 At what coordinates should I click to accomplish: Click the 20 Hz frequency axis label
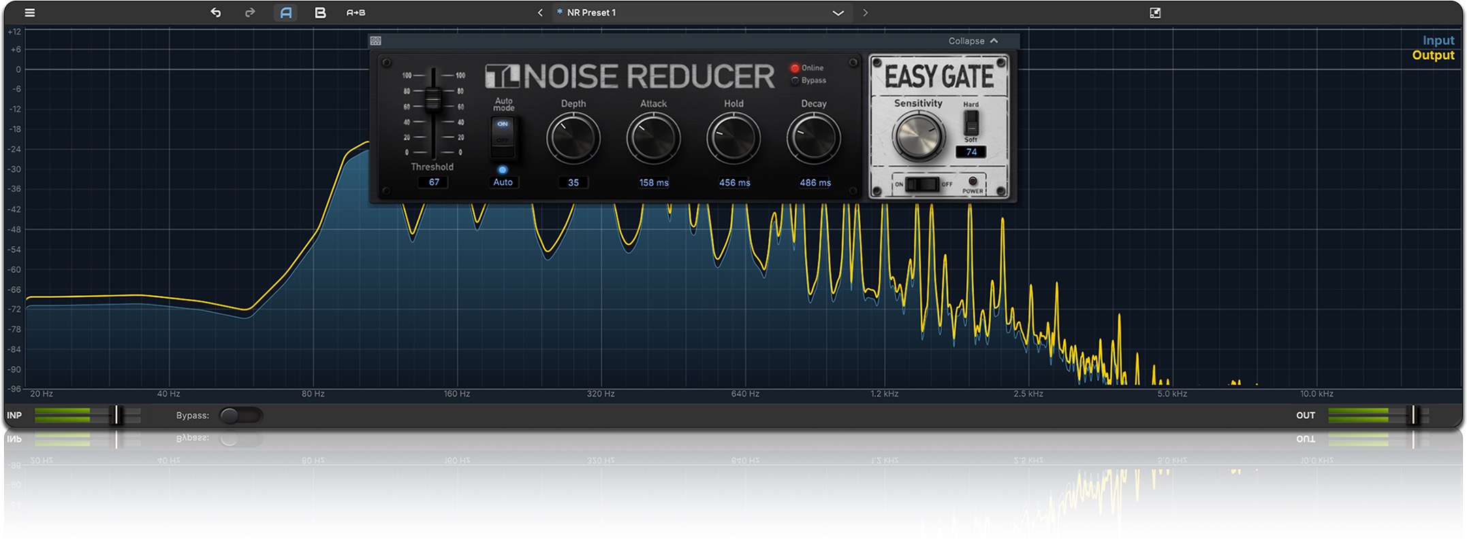click(42, 394)
